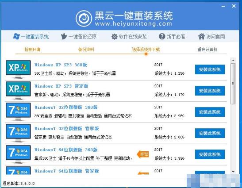Click the scroll up arrow of system list

coord(233,60)
